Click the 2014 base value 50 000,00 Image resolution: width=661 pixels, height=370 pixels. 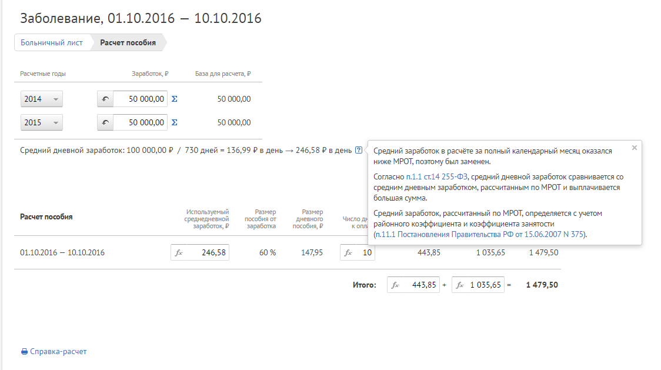(x=234, y=99)
